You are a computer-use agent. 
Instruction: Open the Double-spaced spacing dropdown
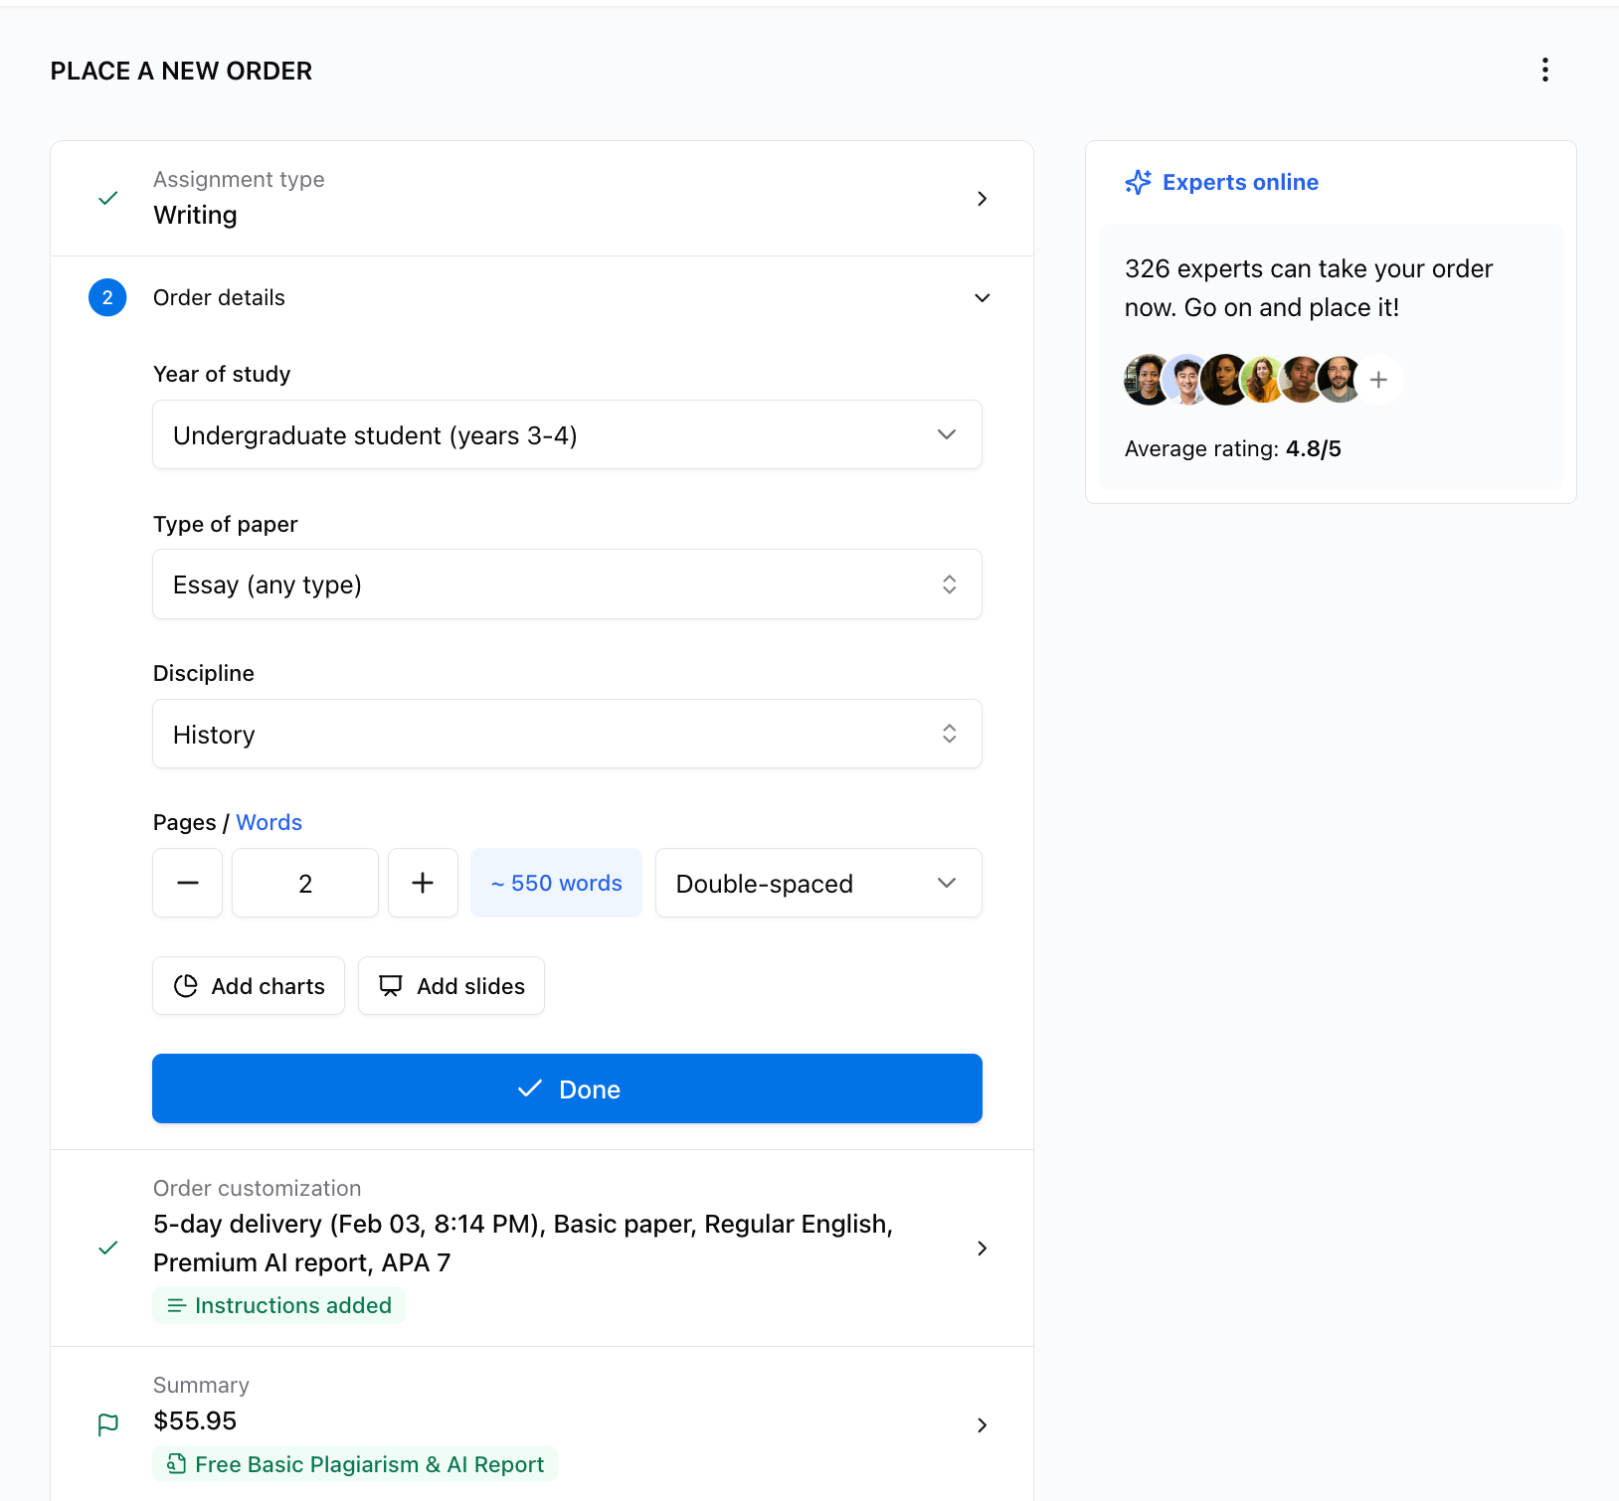817,883
